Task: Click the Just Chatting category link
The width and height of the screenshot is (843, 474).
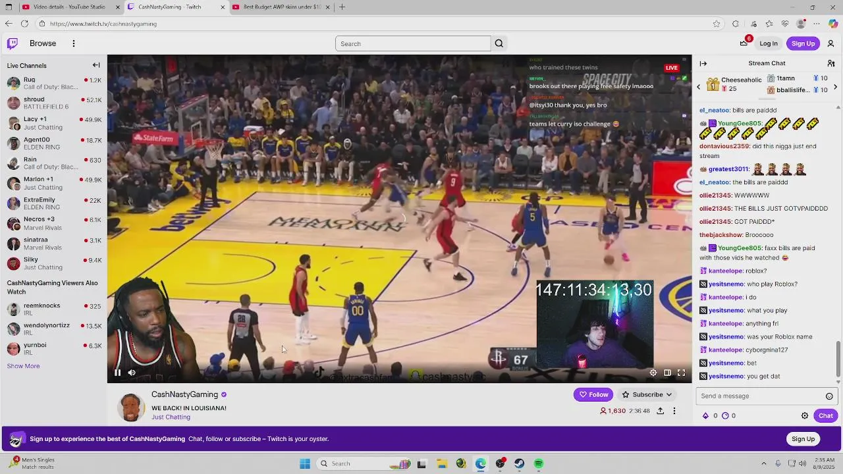Action: pyautogui.click(x=171, y=417)
